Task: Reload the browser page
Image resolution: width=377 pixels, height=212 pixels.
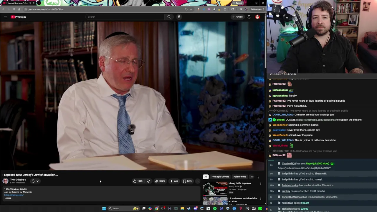Action: [14, 9]
